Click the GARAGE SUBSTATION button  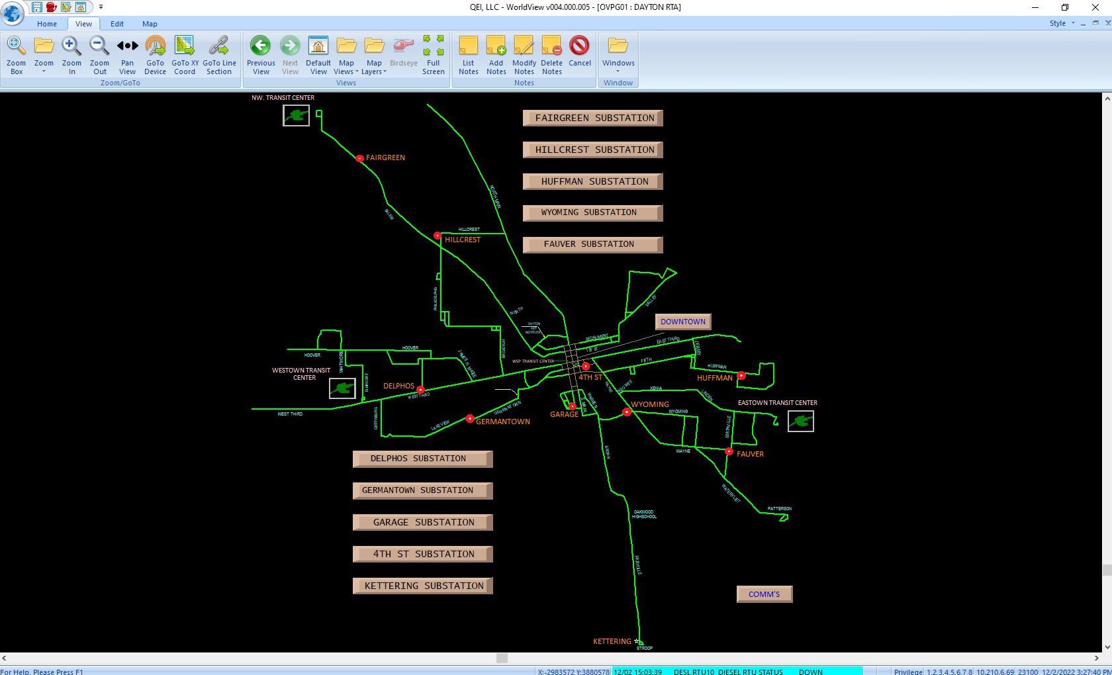click(x=423, y=522)
